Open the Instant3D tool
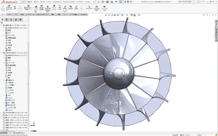The width and height of the screenshot is (218, 136). (x=89, y=7)
